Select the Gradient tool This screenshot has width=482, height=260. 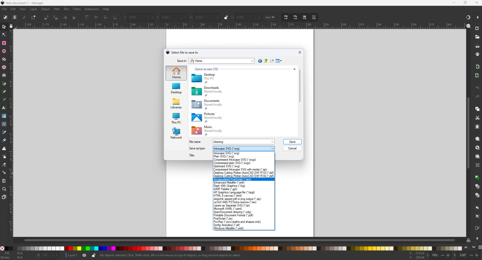[4, 116]
